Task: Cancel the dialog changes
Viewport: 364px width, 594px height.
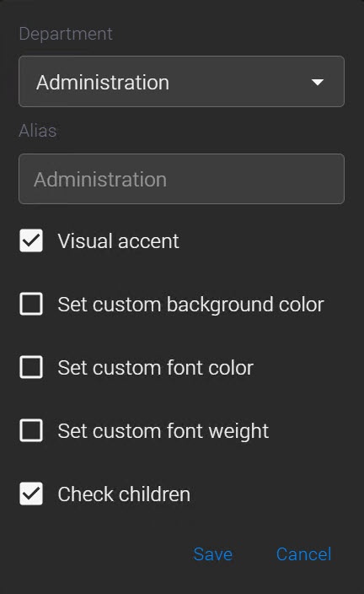Action: pos(304,554)
